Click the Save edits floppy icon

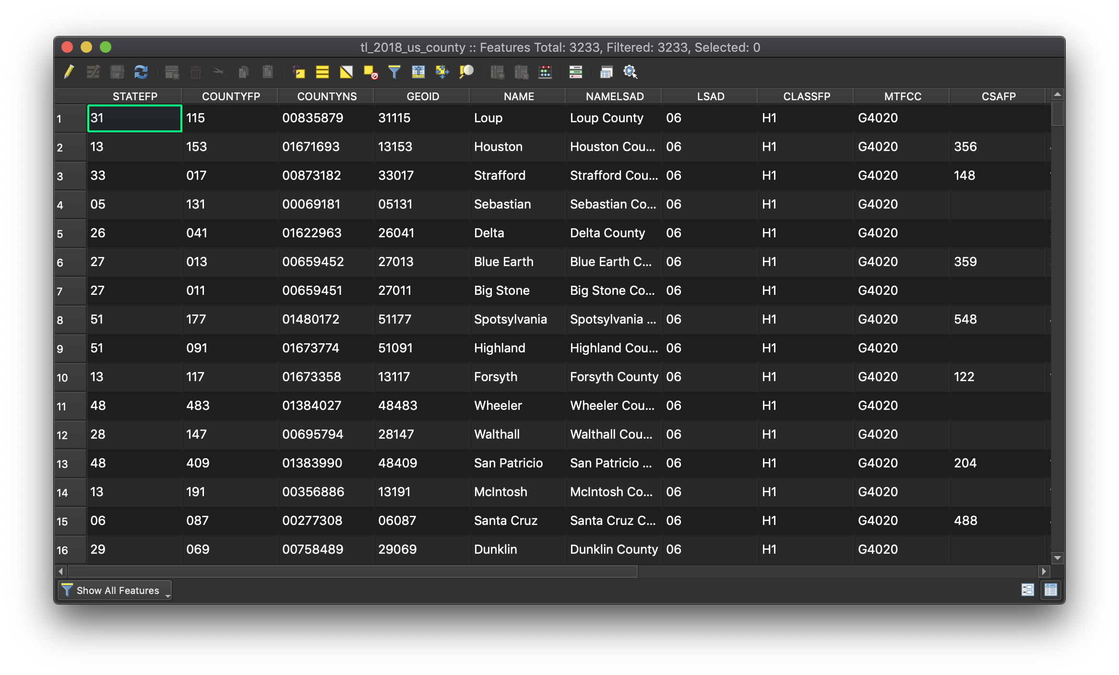click(x=117, y=72)
